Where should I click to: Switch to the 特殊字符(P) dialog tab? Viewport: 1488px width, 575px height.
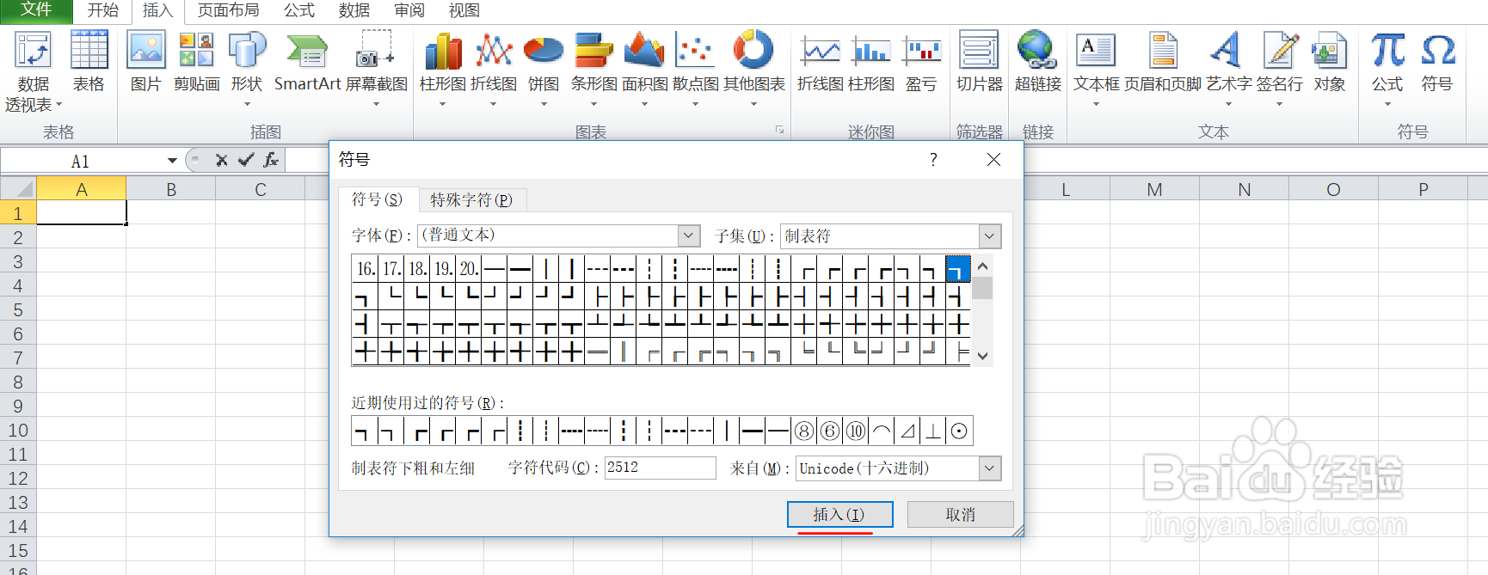tap(471, 200)
